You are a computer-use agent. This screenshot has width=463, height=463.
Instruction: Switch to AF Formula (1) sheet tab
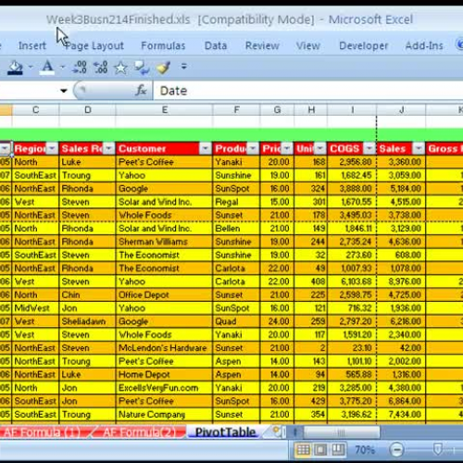pos(42,432)
